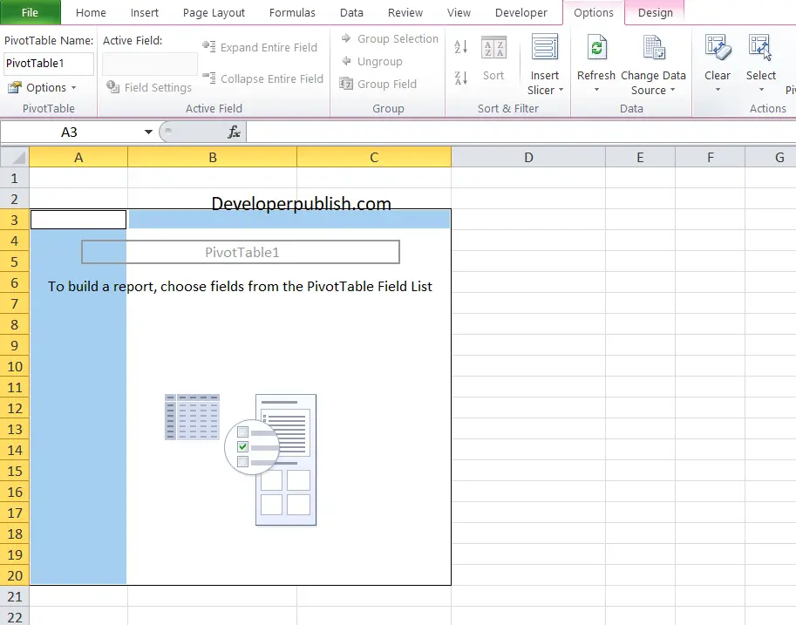Select column A header
The width and height of the screenshot is (796, 625).
coord(78,157)
